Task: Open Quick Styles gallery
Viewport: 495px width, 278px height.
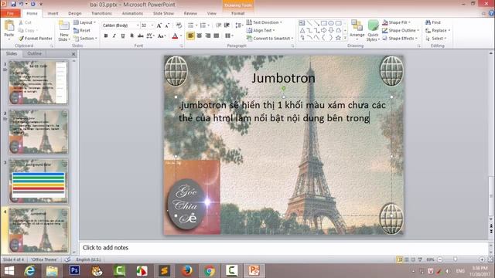Action: pos(373,31)
